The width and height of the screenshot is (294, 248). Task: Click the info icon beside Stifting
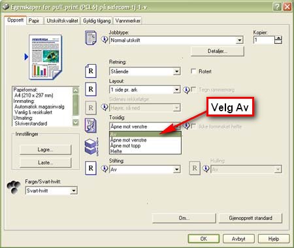point(105,169)
